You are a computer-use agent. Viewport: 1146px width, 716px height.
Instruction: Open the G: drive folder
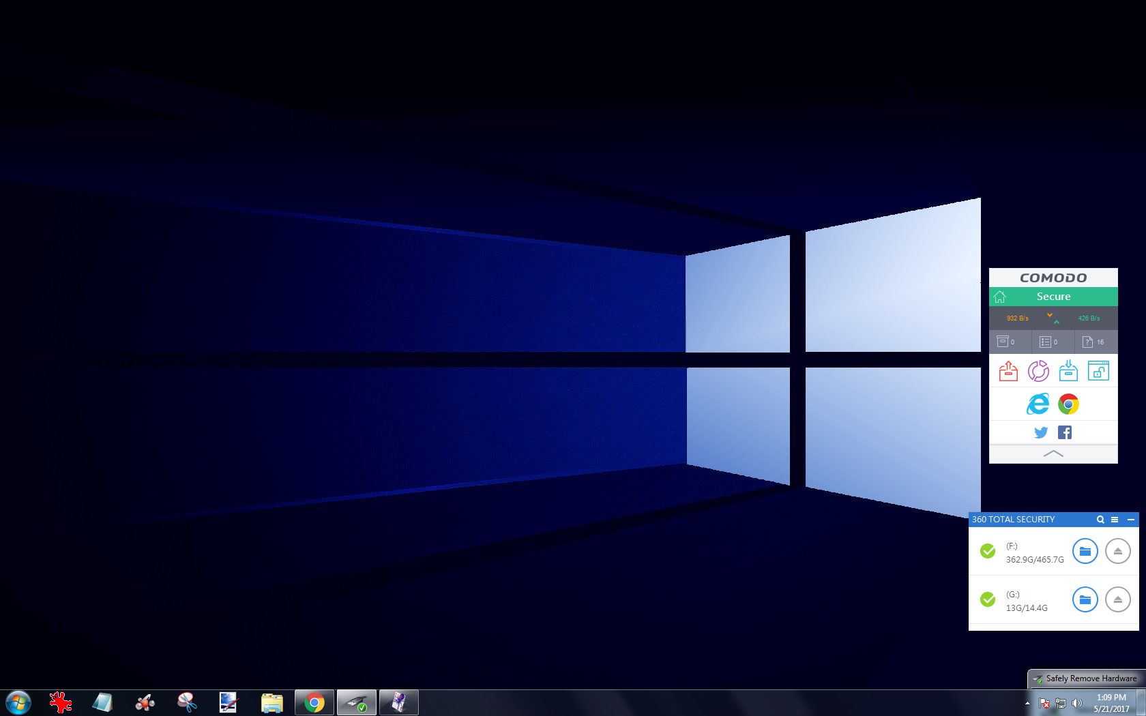(1085, 599)
